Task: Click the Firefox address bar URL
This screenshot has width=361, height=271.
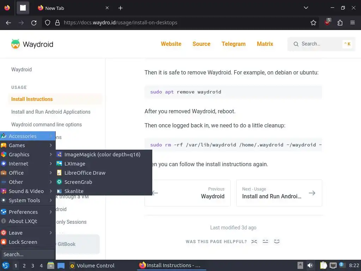Action: coord(121,23)
